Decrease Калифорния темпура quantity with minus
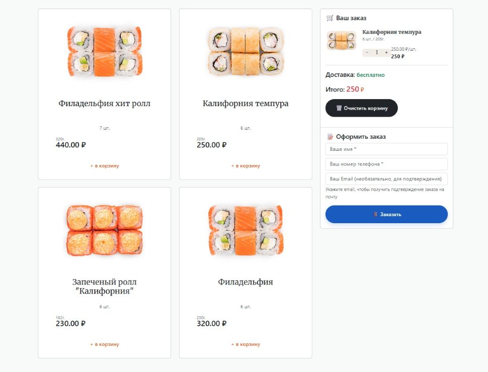This screenshot has height=372, width=488. pyautogui.click(x=367, y=53)
